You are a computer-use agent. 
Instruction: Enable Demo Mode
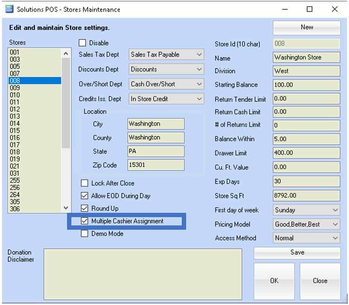click(85, 233)
